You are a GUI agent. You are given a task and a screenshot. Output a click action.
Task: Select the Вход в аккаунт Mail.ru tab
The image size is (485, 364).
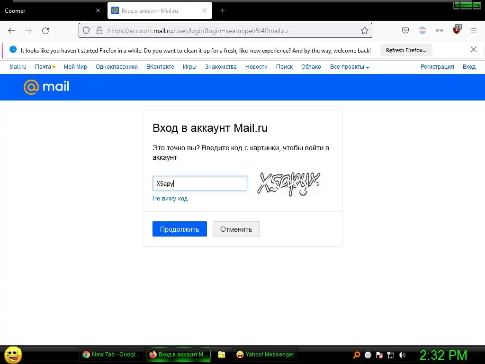click(x=160, y=10)
